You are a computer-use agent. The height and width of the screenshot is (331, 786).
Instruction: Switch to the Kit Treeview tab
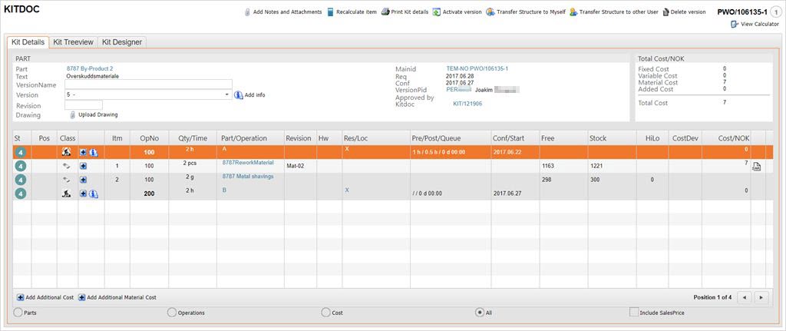pos(73,42)
